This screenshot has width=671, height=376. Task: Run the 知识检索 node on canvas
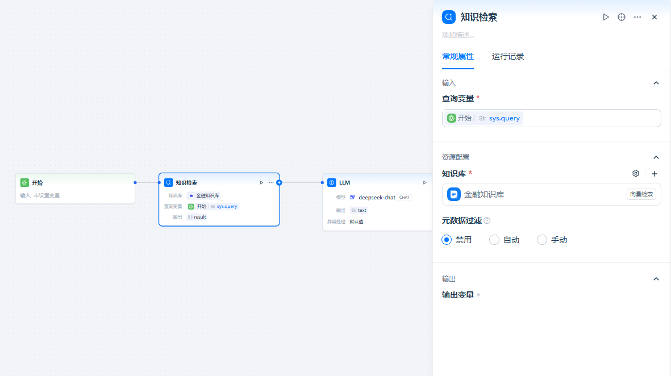point(261,182)
